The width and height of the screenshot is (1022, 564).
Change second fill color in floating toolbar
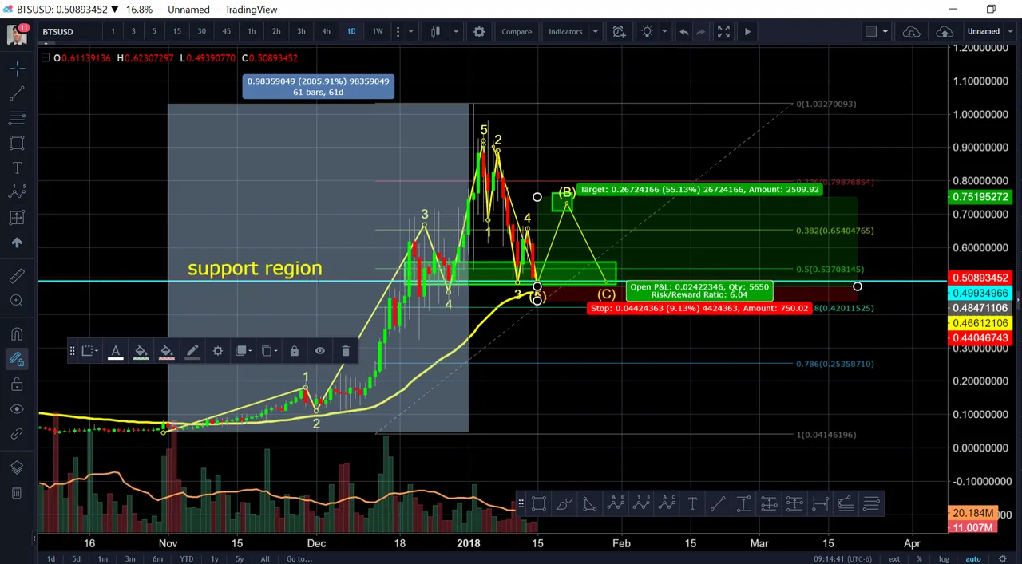coord(166,351)
